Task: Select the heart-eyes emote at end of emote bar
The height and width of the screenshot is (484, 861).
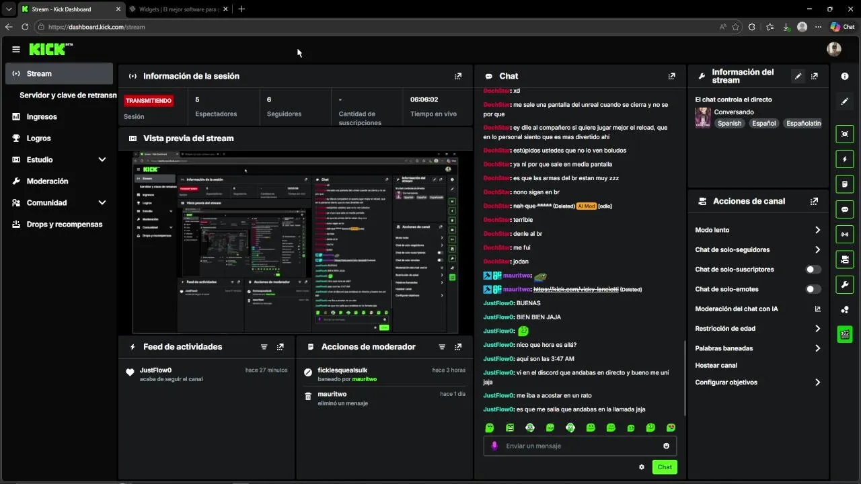Action: (x=671, y=428)
